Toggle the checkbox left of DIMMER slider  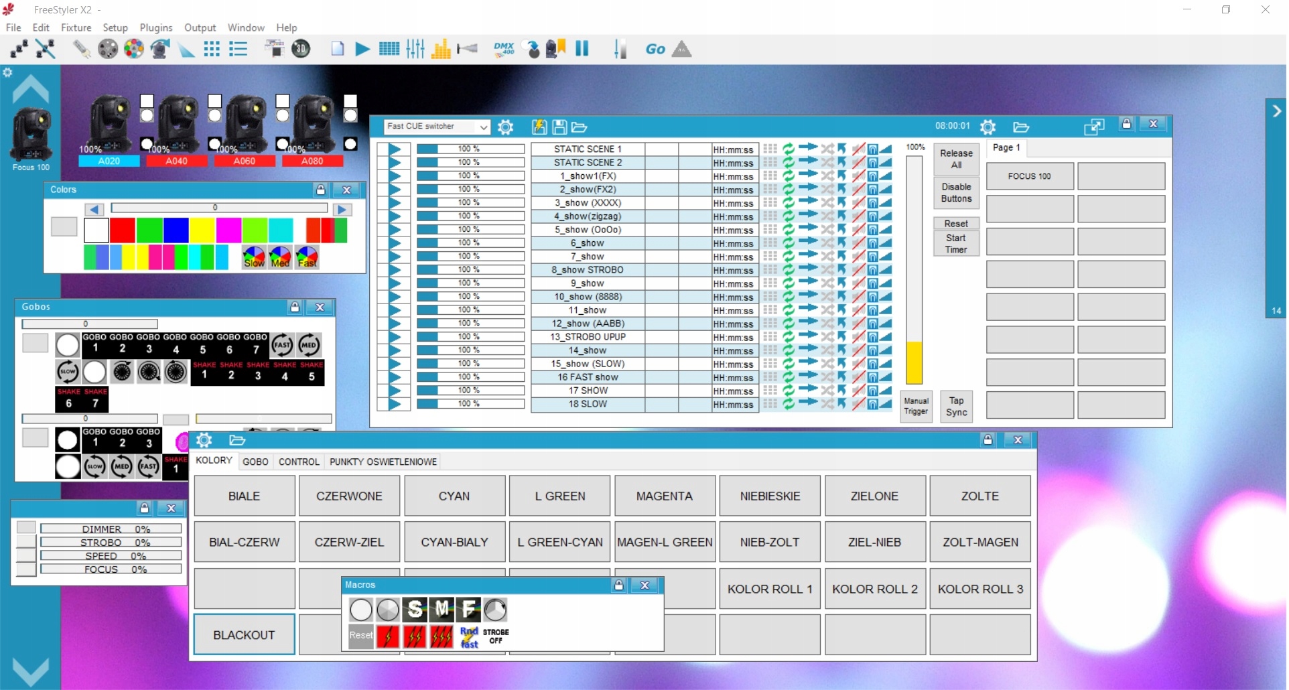(x=26, y=528)
